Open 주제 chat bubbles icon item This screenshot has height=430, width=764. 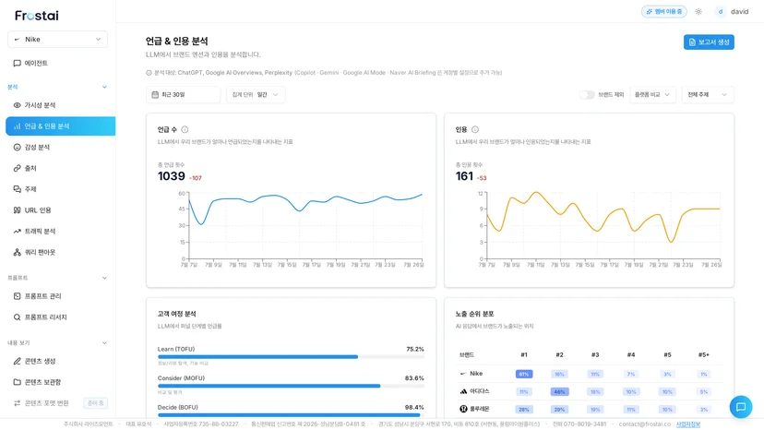point(17,188)
